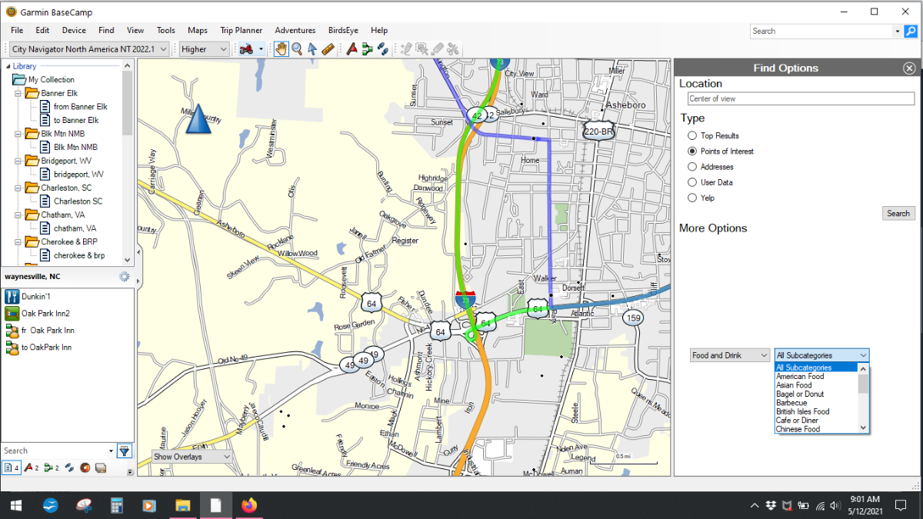The width and height of the screenshot is (923, 519).
Task: Select the Top Results radio button
Action: point(692,135)
